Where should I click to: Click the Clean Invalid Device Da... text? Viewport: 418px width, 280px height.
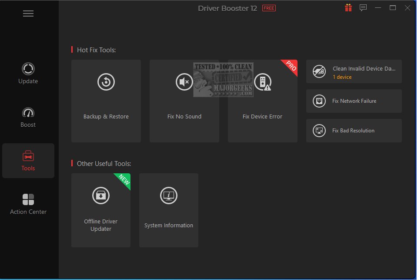tap(364, 69)
